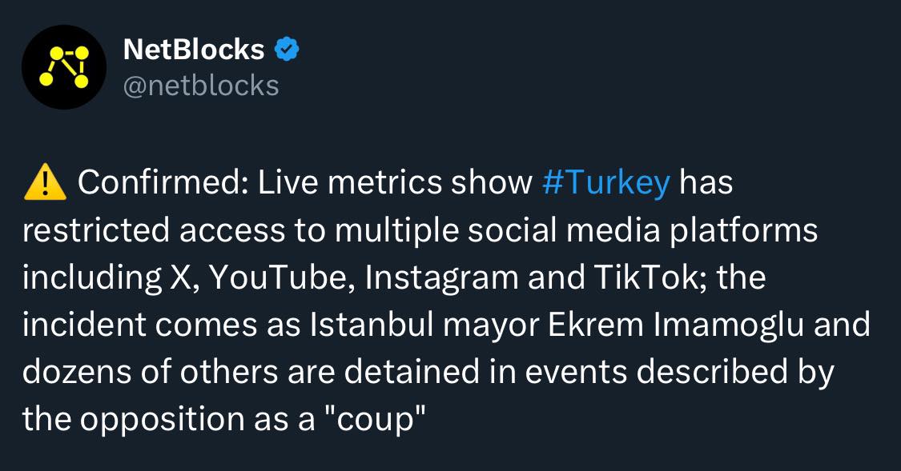Open the @netblocks handle
901x471 pixels.
pos(201,86)
